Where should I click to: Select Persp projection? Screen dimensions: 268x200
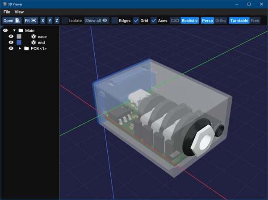point(207,21)
